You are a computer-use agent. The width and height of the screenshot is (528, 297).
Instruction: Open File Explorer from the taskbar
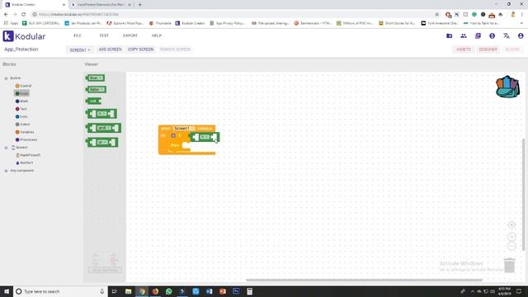coord(129,291)
